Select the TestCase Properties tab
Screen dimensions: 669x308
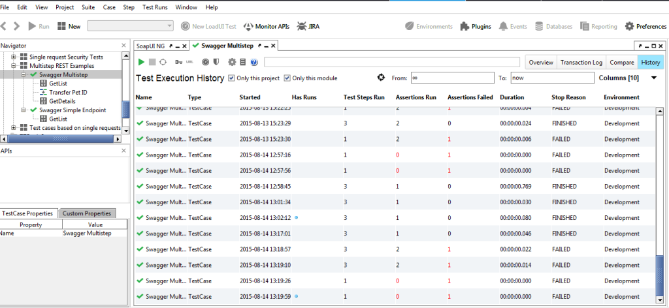point(28,213)
